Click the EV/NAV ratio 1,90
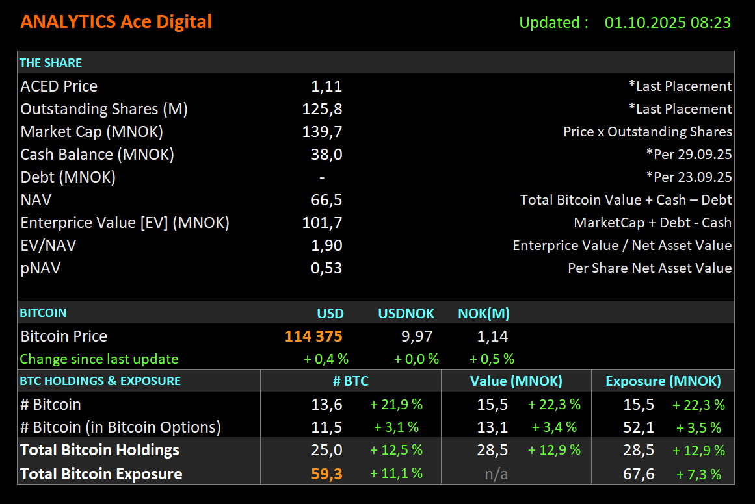 328,245
